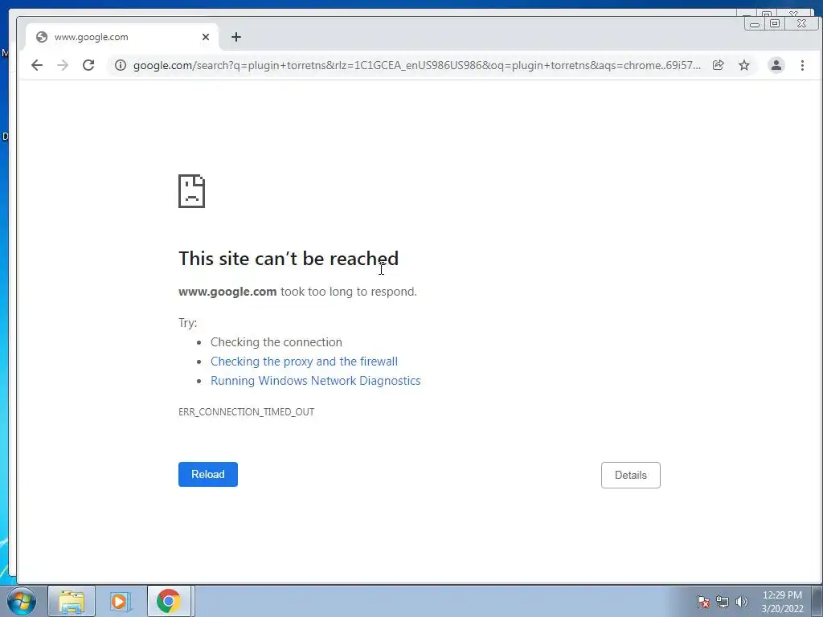Viewport: 823px width, 617px height.
Task: Select the www.google.com tab
Action: [x=122, y=37]
